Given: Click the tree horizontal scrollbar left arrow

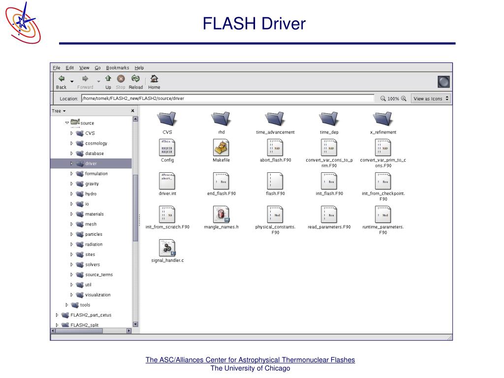Looking at the screenshot, I should [53, 330].
